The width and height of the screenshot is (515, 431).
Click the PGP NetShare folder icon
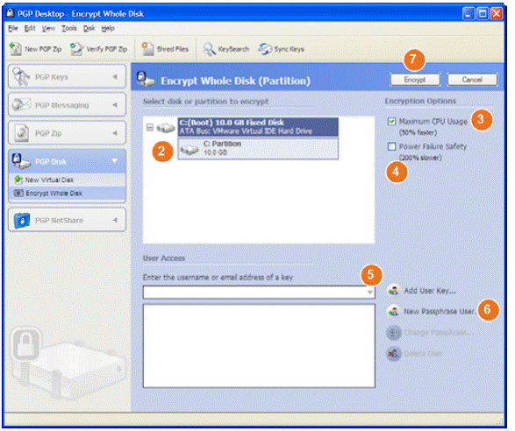pos(22,220)
